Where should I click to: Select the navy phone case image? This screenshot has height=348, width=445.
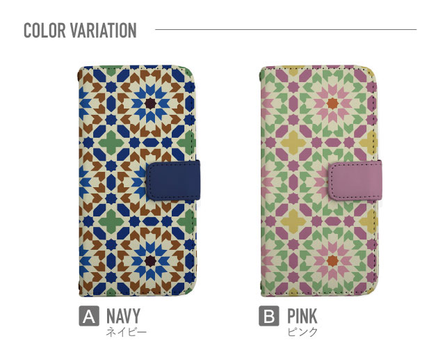click(139, 181)
